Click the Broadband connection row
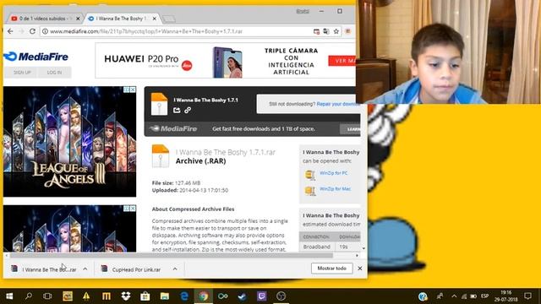 pyautogui.click(x=330, y=247)
